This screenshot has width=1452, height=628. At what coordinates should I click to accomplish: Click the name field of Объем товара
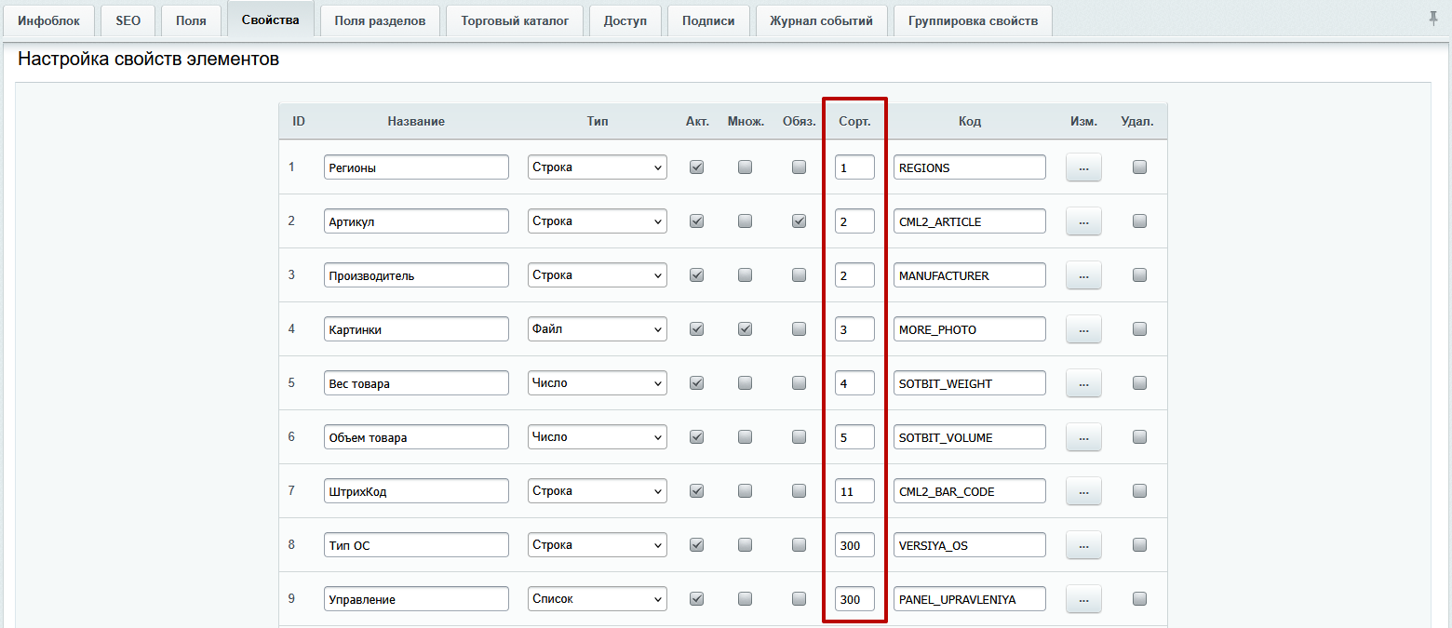(x=416, y=436)
